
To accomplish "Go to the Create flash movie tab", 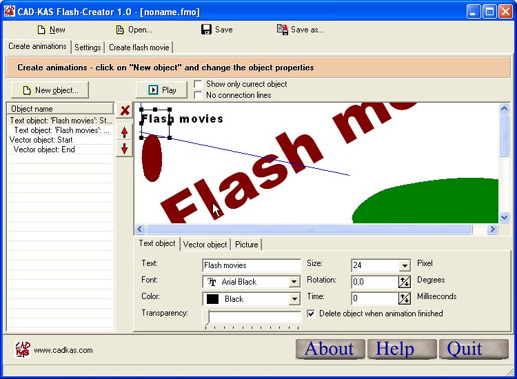I will point(139,48).
